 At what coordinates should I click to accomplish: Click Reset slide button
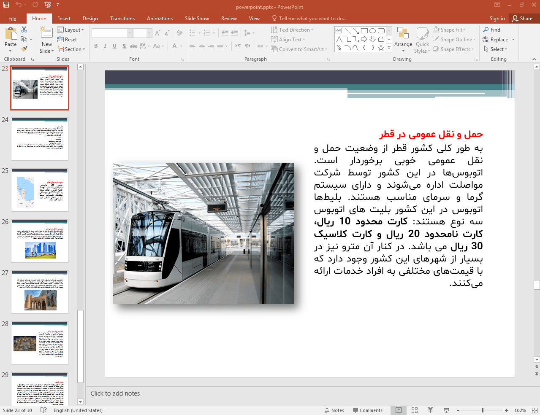67,40
